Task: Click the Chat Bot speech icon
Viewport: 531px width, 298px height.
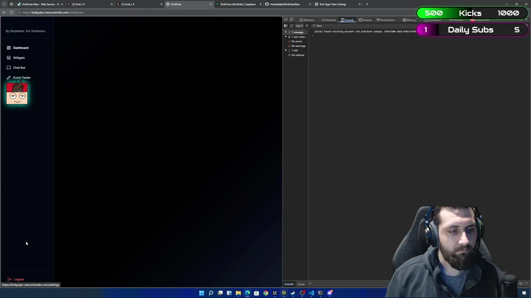Action: coord(8,67)
